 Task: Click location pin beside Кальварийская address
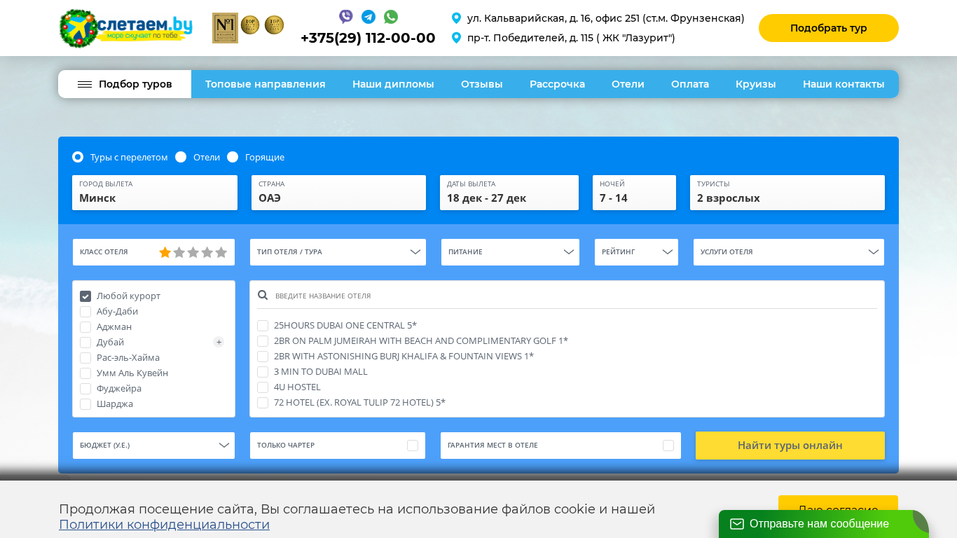coord(457,18)
